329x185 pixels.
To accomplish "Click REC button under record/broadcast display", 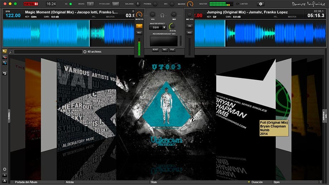I will coord(165,50).
